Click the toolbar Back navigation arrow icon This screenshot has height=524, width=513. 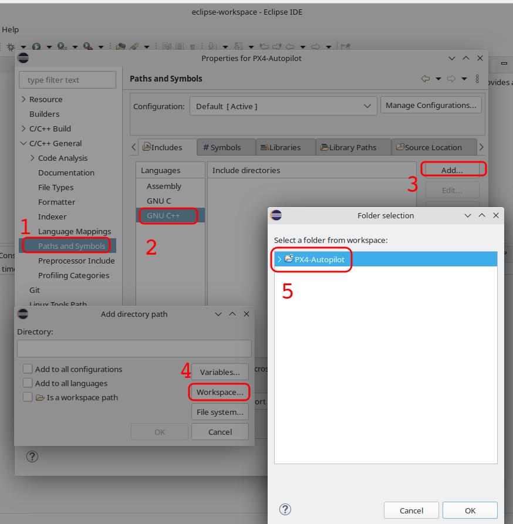(290, 46)
